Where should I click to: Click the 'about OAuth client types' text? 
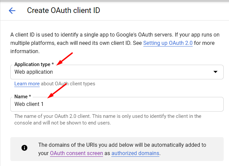click(x=68, y=84)
